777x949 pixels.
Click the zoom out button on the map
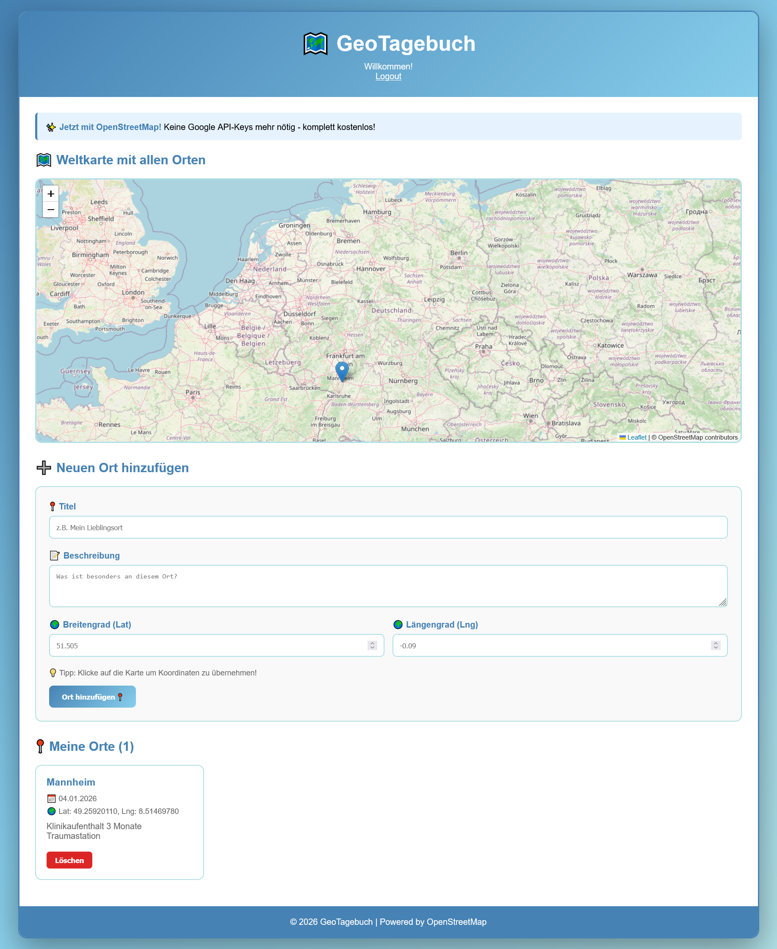50,210
